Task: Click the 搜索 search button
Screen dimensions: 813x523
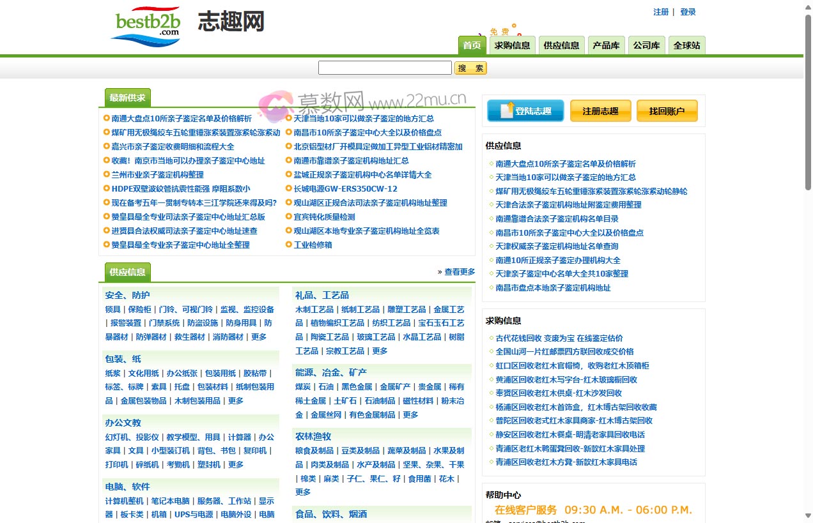Action: click(x=470, y=68)
